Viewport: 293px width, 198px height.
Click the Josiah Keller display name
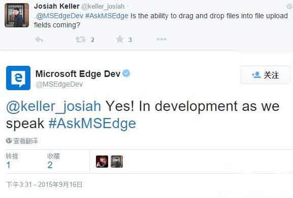pyautogui.click(x=56, y=6)
